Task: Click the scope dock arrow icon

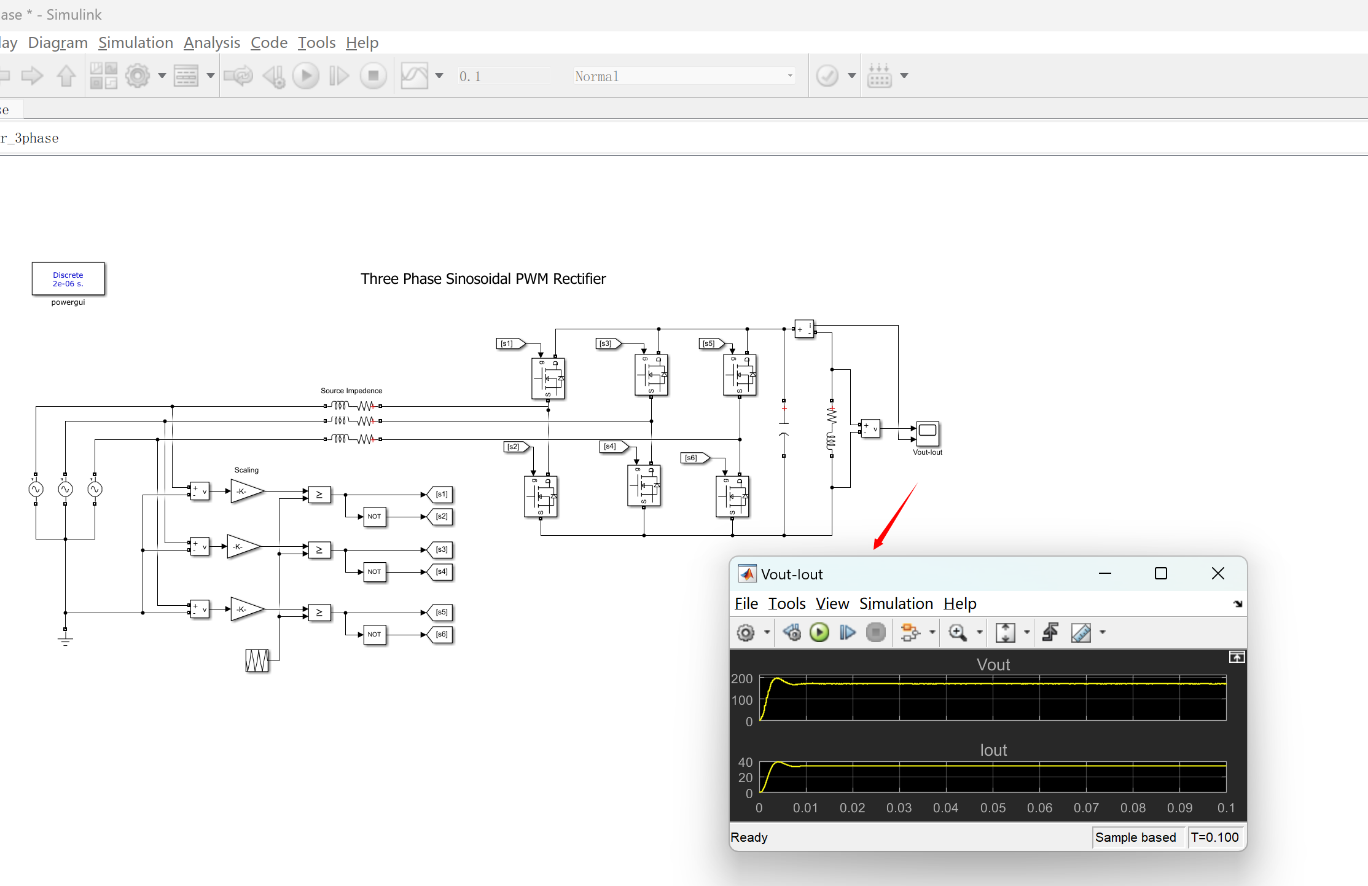Action: [1237, 604]
